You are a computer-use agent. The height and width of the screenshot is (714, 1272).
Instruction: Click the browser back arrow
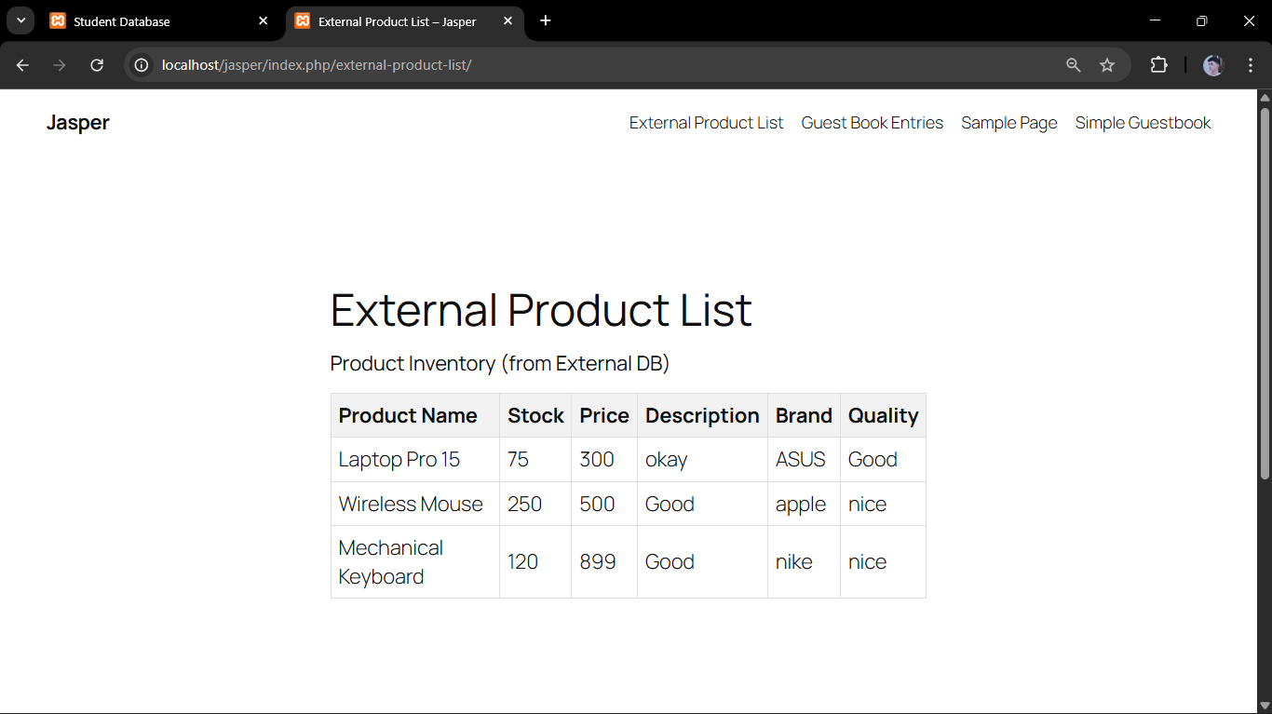22,65
